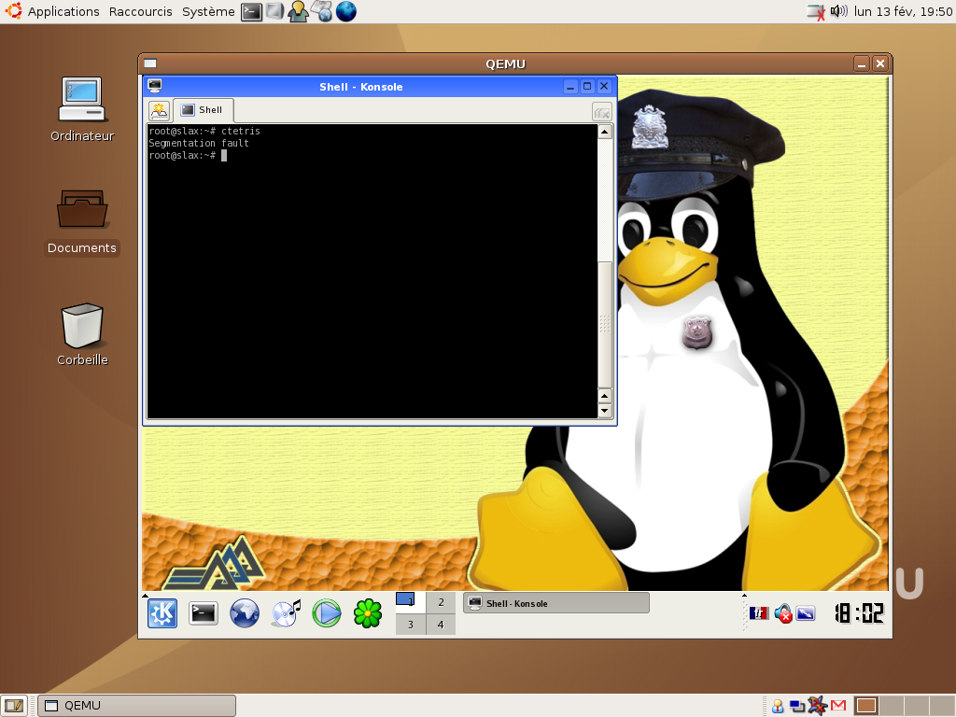The image size is (956, 717).
Task: Click the Shell - Konsole taskbar button
Action: (556, 603)
